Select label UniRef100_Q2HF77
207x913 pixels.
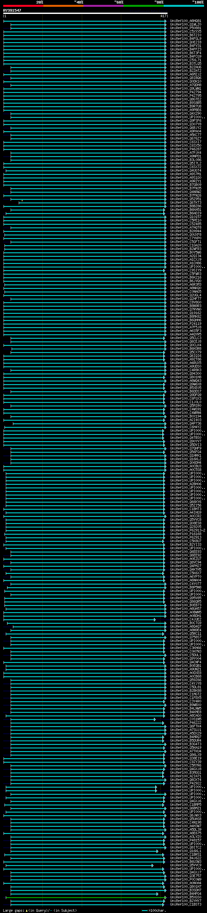(185, 299)
